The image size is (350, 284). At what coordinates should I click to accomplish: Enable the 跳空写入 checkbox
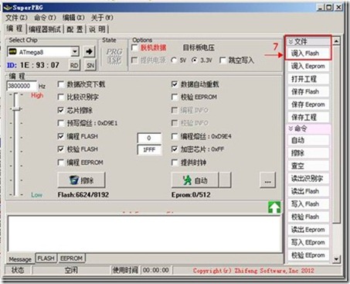pyautogui.click(x=223, y=60)
